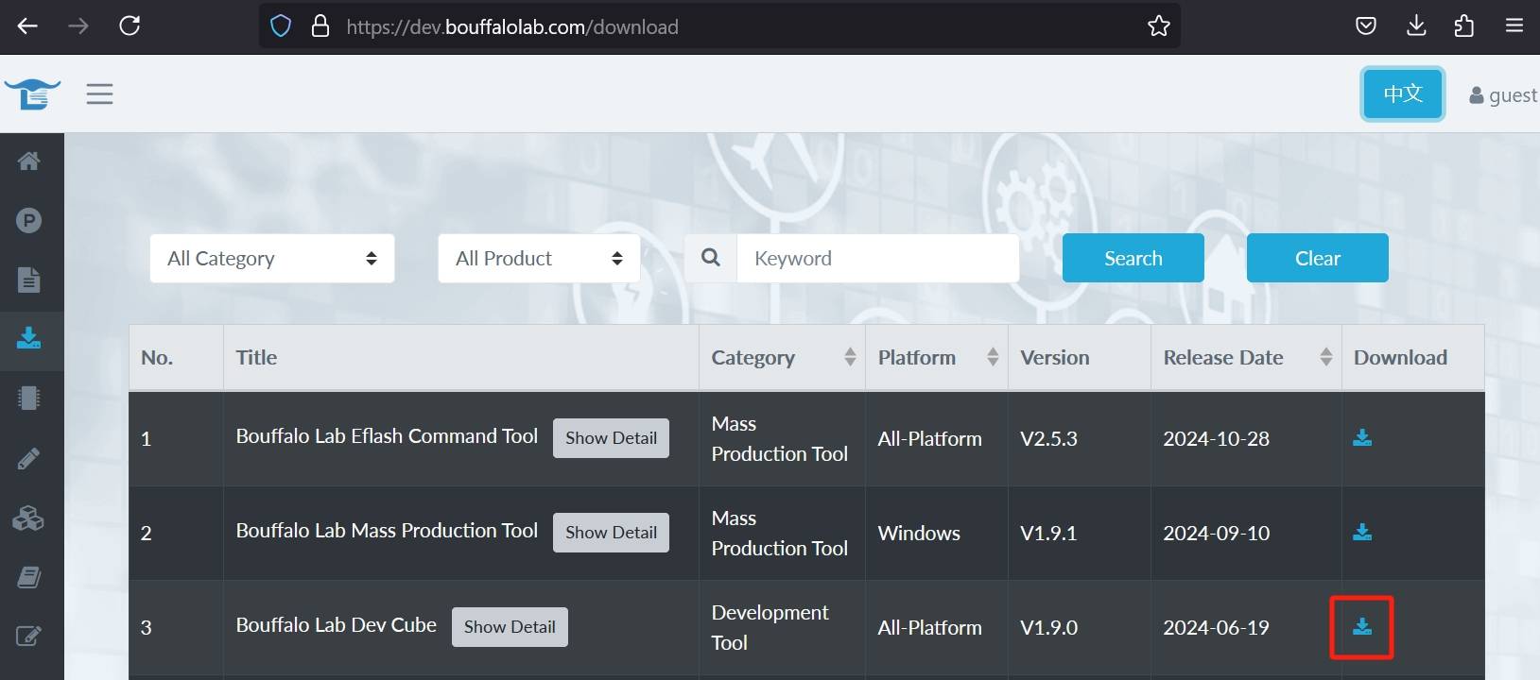The height and width of the screenshot is (680, 1540).
Task: Open the edit-note sidebar icon
Action: pos(28,637)
